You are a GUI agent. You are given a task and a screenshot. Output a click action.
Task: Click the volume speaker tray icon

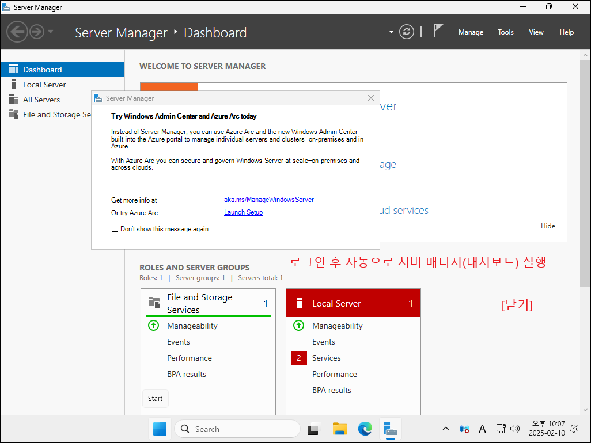coord(515,429)
